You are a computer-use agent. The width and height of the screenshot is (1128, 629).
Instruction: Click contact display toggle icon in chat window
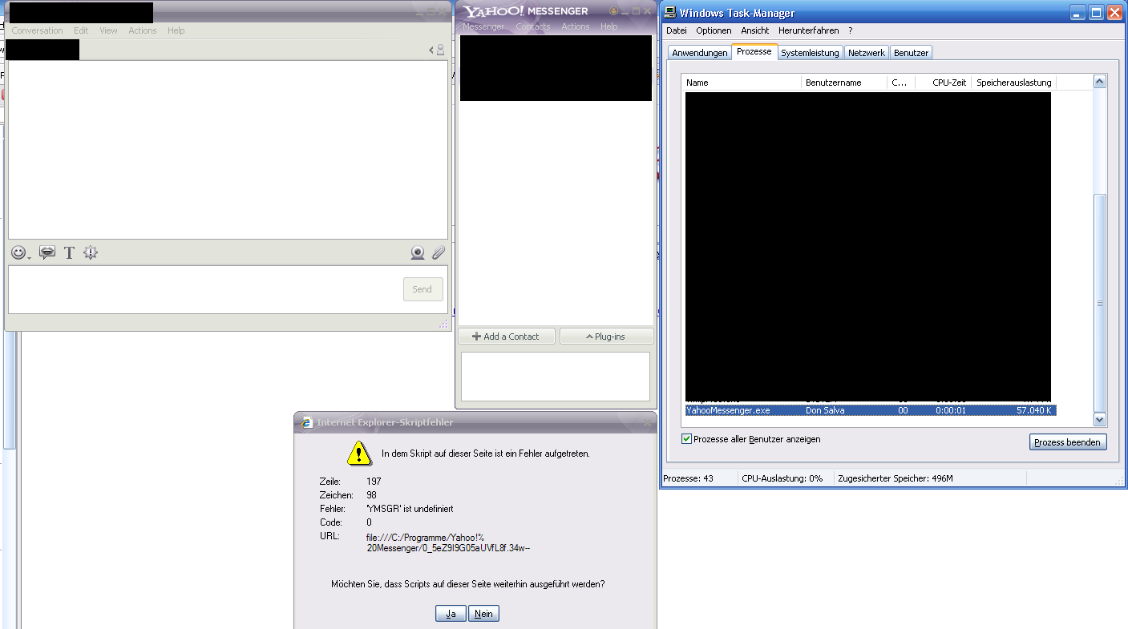coord(437,50)
